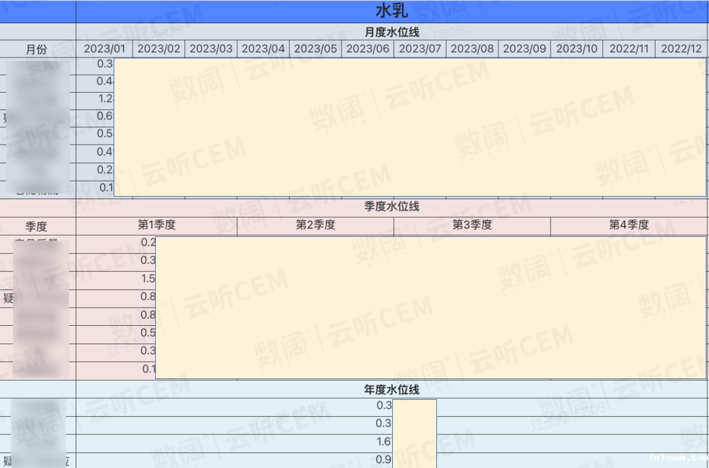Click the 月份 row label cell
This screenshot has width=709, height=468.
coord(37,49)
